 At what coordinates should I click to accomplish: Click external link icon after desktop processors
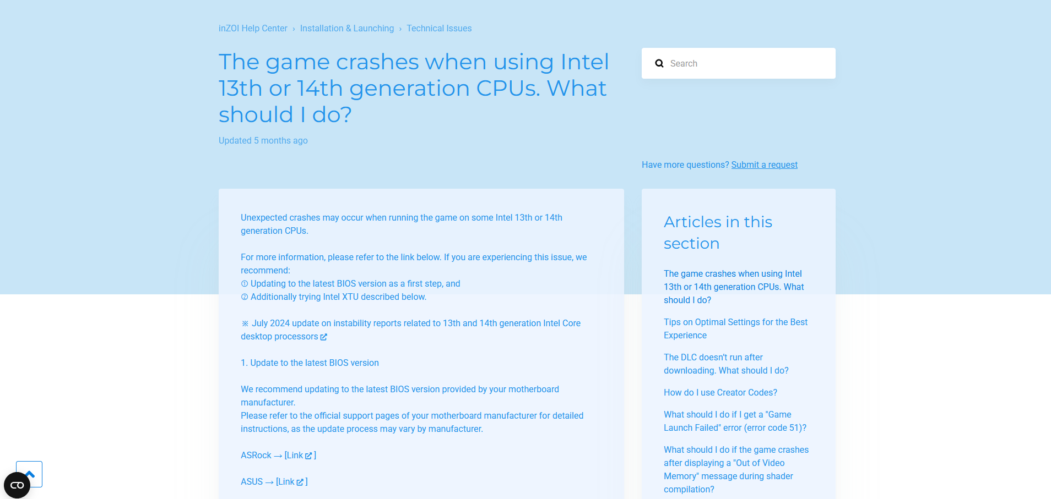[x=324, y=337]
